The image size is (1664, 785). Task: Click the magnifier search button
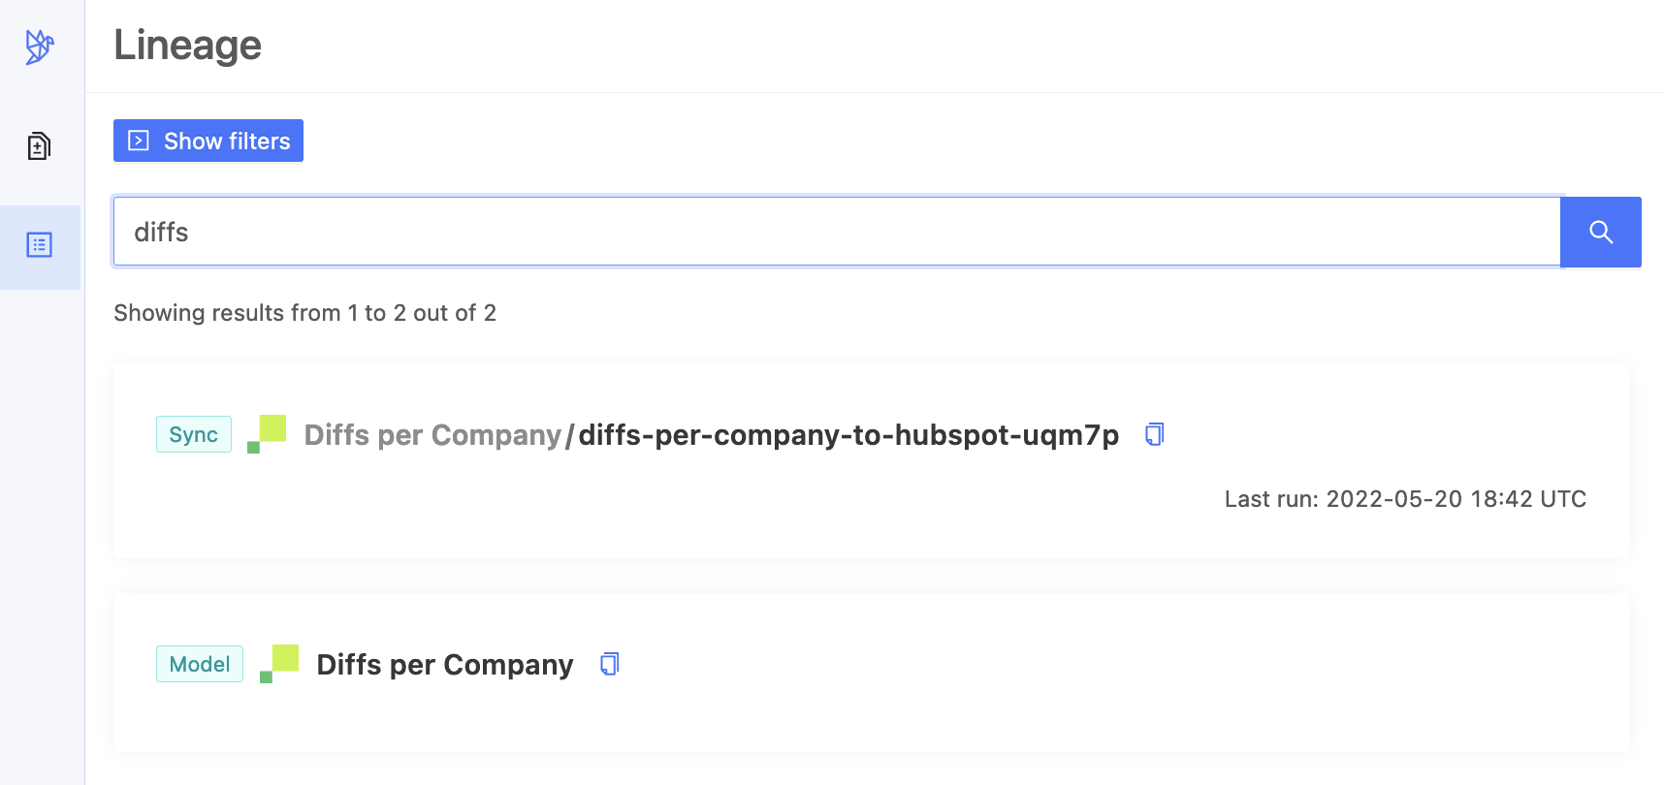[x=1600, y=232]
